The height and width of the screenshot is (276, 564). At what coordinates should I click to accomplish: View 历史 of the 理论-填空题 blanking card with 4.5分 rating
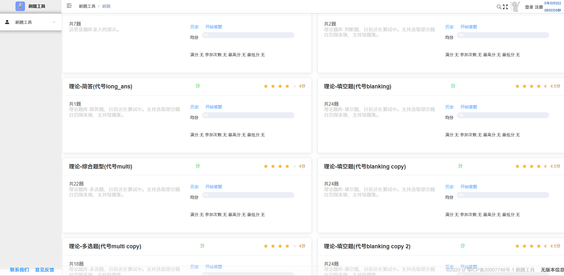(x=449, y=107)
